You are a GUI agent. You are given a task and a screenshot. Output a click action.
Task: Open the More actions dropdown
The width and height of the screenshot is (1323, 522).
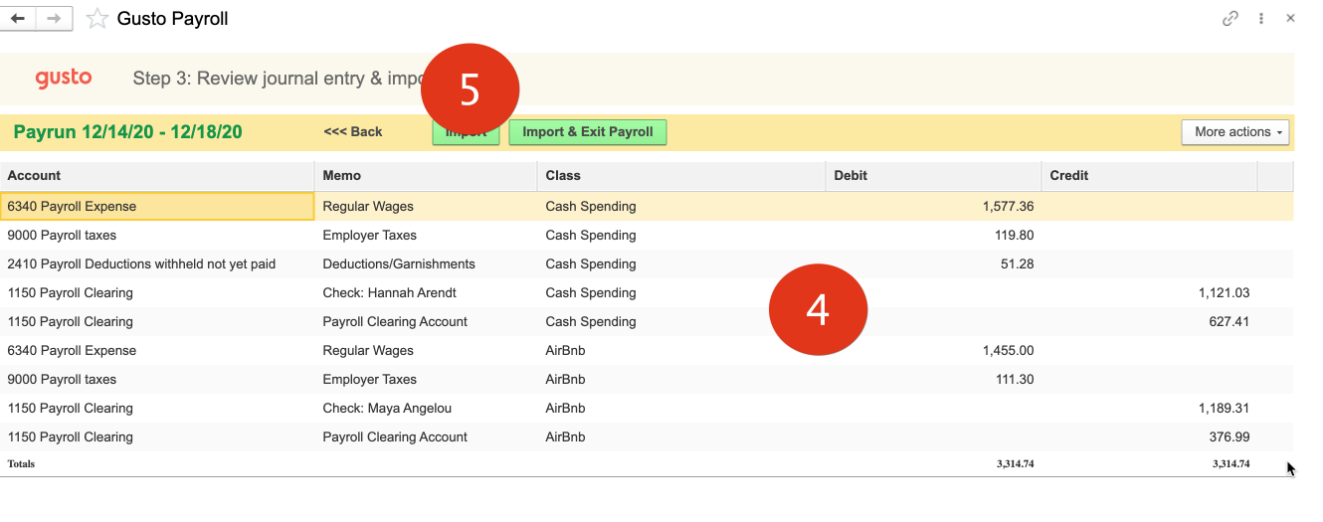click(1235, 132)
